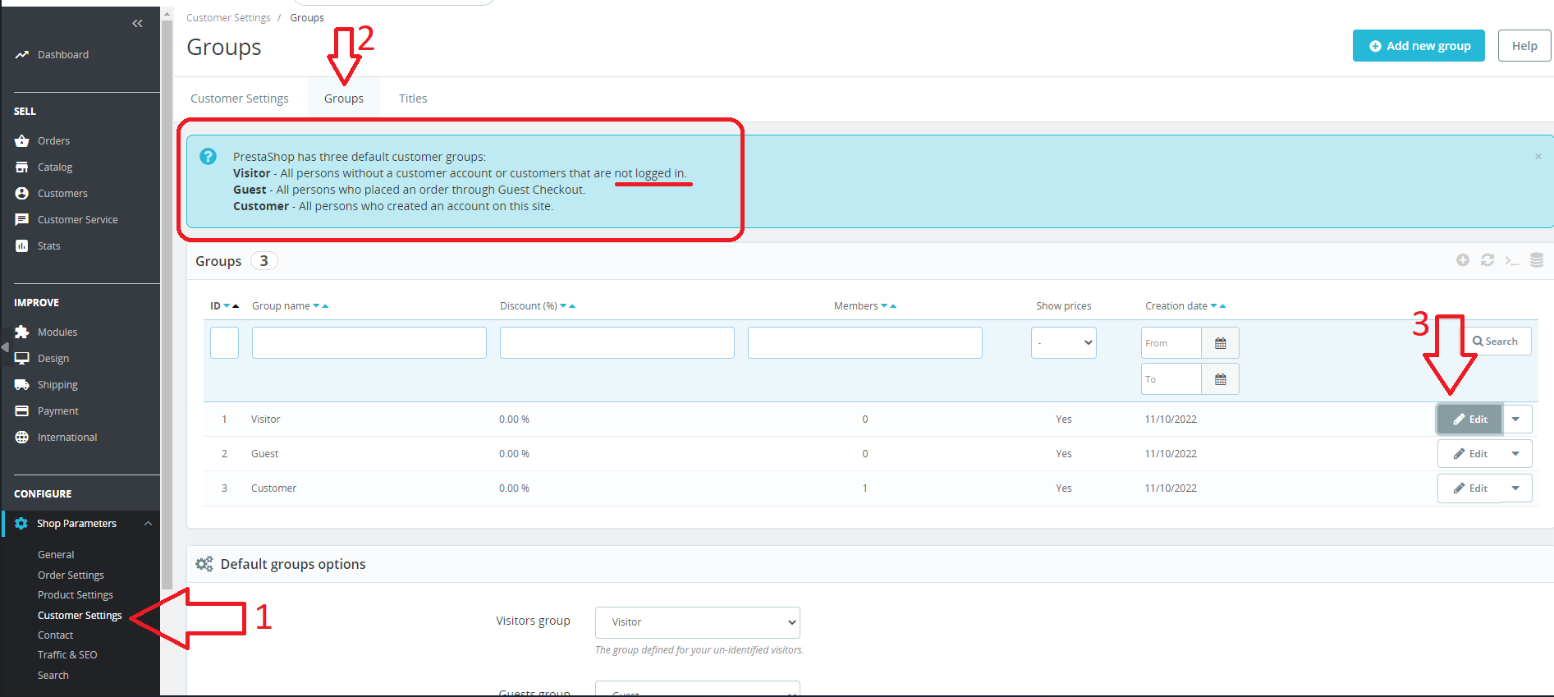Click Customer Settings in the breadcrumb
The image size is (1554, 697).
pos(228,18)
